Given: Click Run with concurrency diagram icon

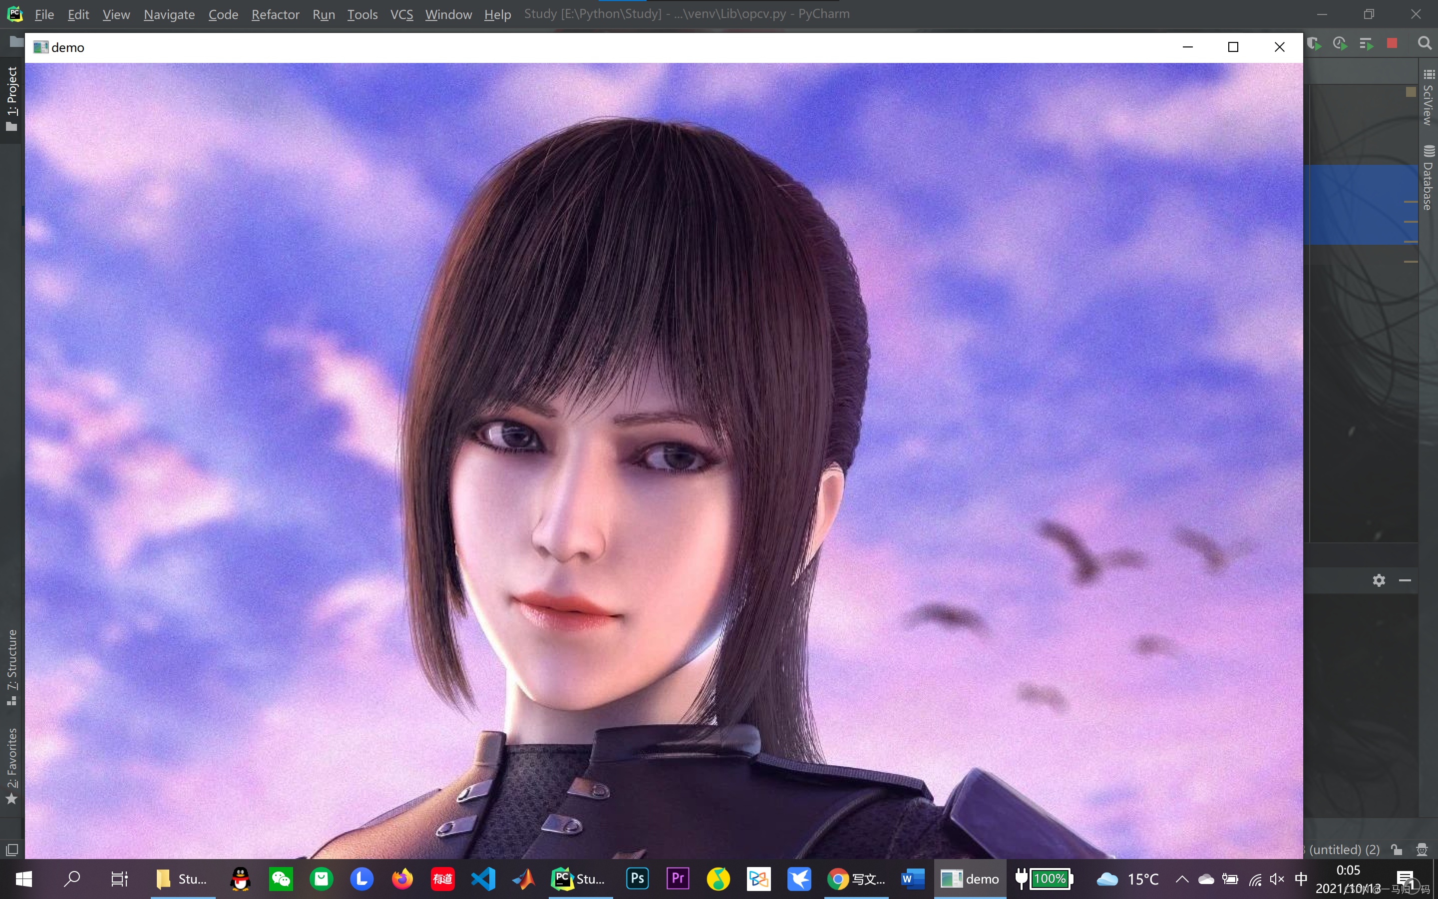Looking at the screenshot, I should point(1366,43).
